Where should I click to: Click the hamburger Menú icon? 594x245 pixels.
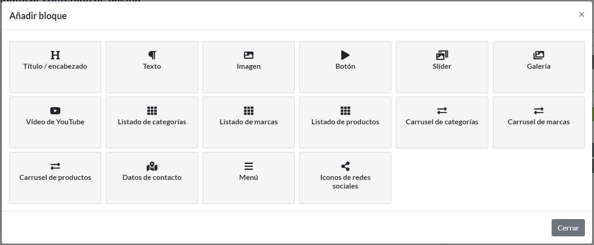[x=249, y=166]
